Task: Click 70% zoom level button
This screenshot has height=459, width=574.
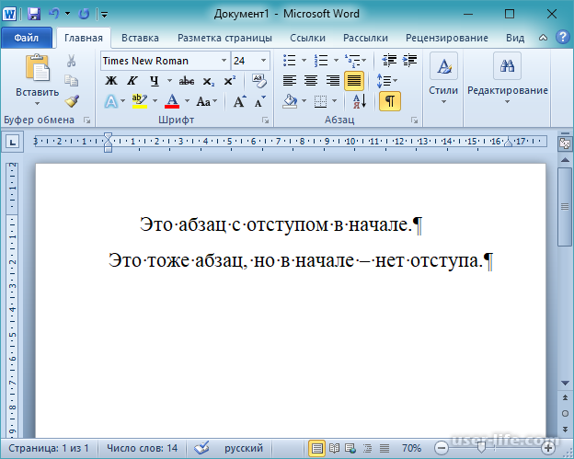Action: tap(411, 448)
